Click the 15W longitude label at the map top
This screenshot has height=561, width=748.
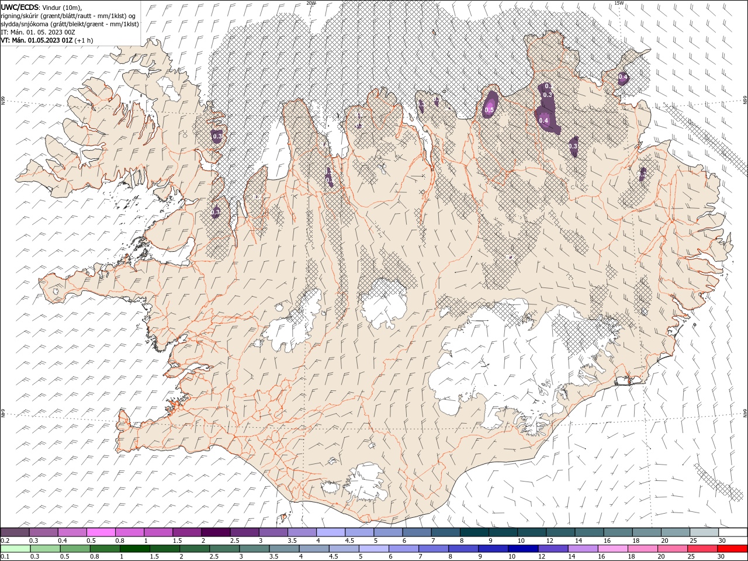click(619, 3)
